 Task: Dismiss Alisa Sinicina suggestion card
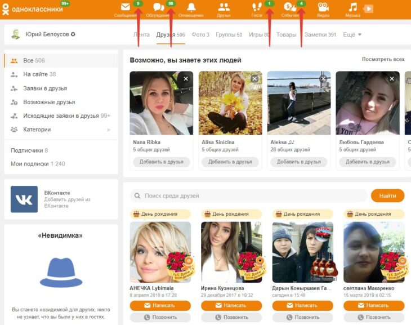click(254, 79)
